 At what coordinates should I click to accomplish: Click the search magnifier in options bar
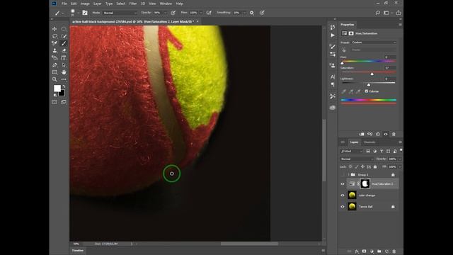[377, 13]
